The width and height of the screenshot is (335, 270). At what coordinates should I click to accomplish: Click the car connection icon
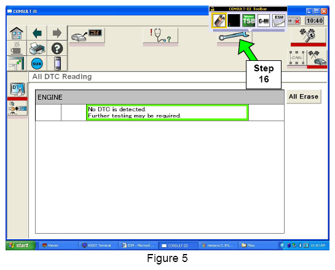click(87, 36)
